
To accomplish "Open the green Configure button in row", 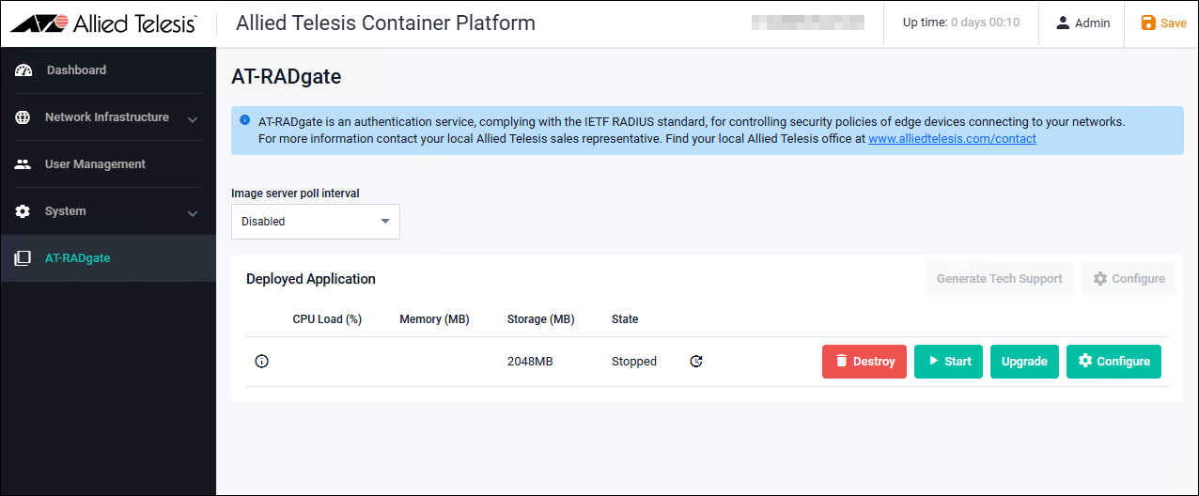I will (1113, 362).
